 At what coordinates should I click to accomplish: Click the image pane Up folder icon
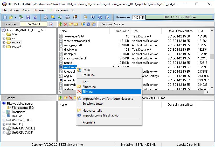coord(60,24)
